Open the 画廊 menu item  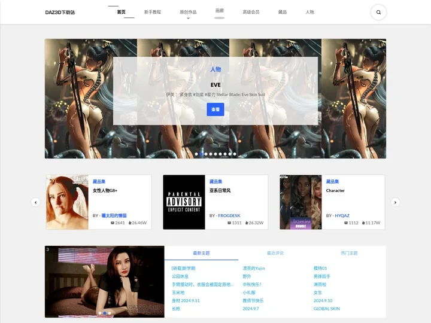(219, 10)
